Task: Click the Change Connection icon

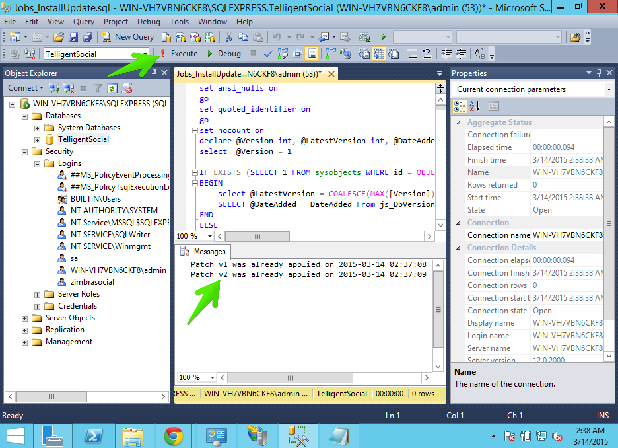Action: tap(30, 54)
